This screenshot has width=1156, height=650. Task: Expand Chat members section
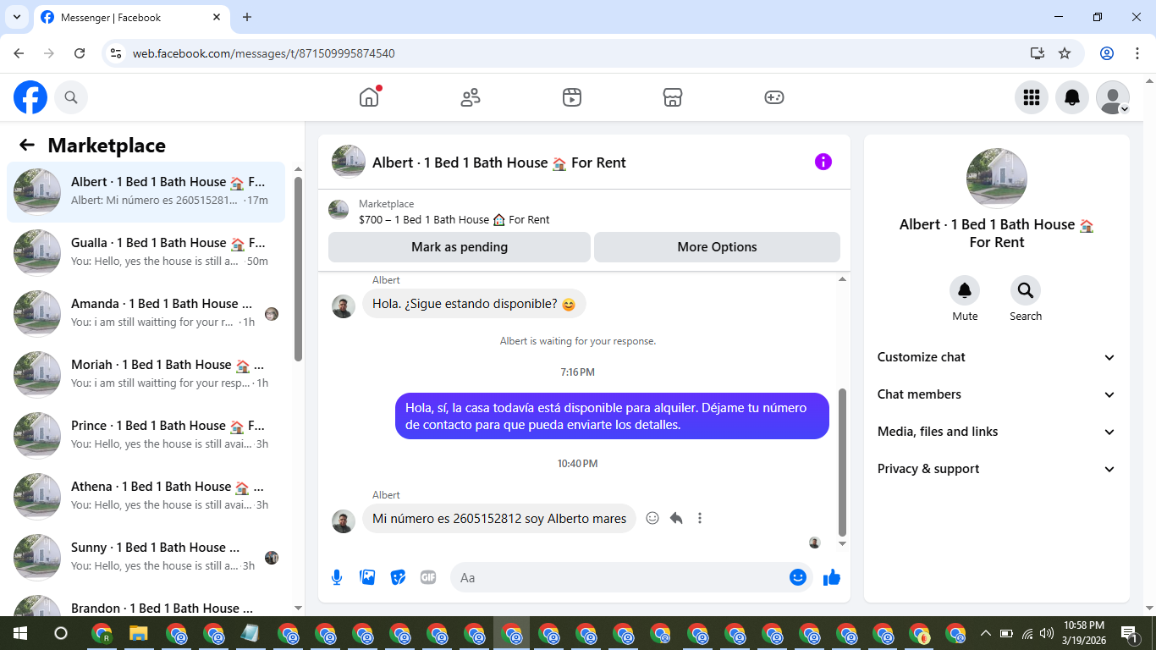pos(996,394)
